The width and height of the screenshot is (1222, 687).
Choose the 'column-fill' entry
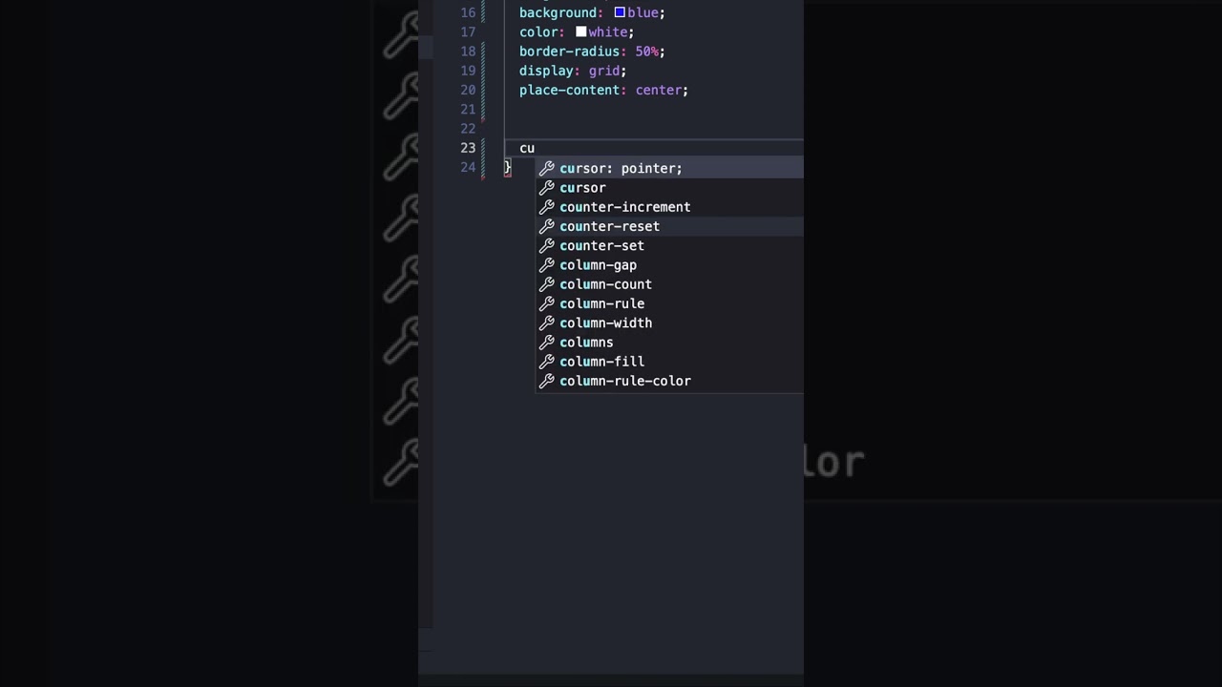(669, 362)
